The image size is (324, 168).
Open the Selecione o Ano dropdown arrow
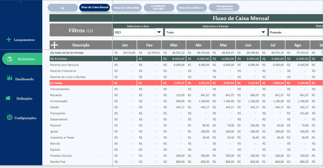click(159, 32)
